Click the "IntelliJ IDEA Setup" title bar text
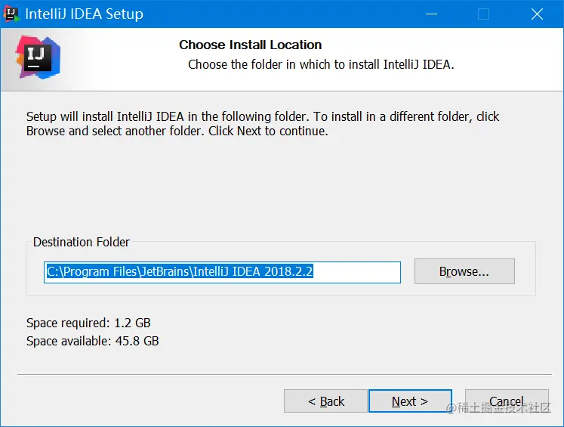 84,14
